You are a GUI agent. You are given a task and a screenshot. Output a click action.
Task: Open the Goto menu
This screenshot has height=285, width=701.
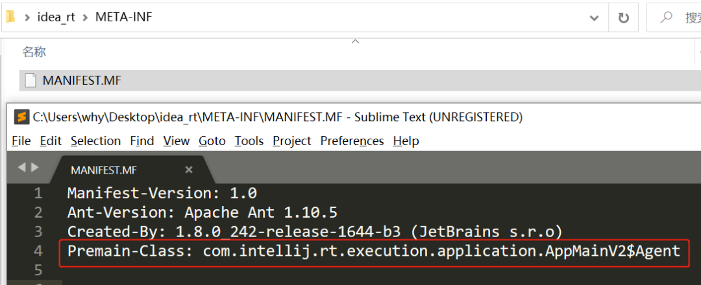point(212,141)
